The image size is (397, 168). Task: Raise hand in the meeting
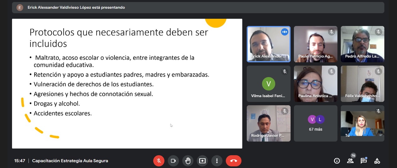pyautogui.click(x=188, y=161)
